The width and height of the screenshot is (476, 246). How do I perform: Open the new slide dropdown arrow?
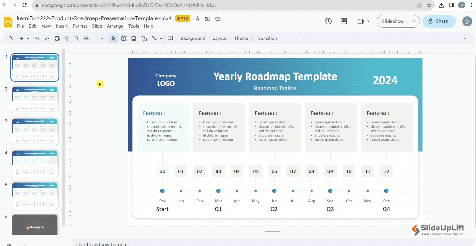click(x=28, y=38)
